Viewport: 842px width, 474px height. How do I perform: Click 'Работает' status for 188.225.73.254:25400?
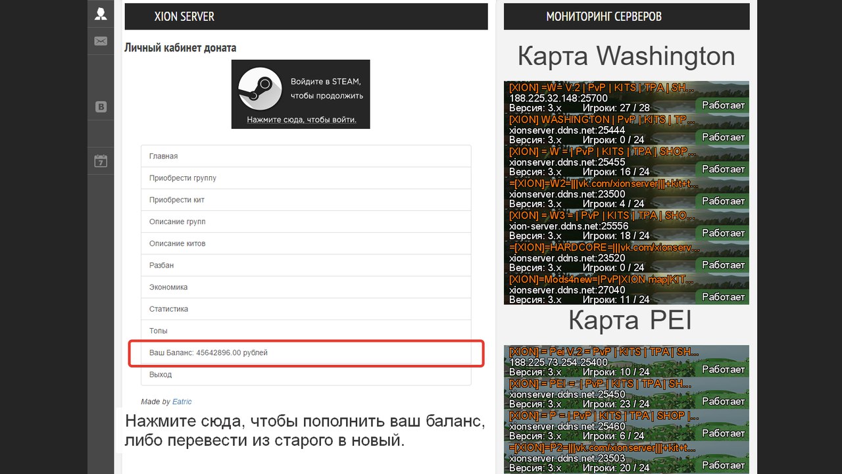click(723, 369)
